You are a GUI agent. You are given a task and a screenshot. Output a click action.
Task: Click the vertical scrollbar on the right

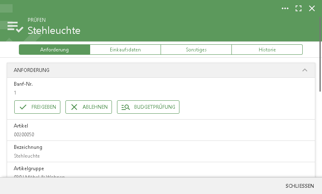[320, 54]
